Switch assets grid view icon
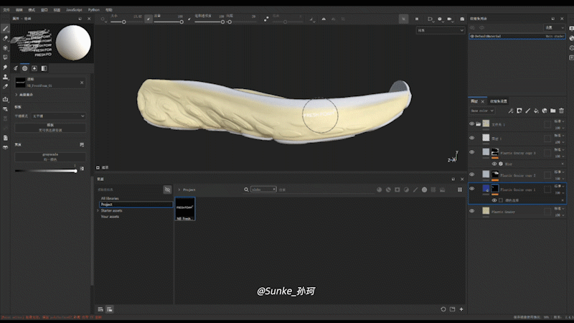The height and width of the screenshot is (323, 574). pyautogui.click(x=460, y=189)
